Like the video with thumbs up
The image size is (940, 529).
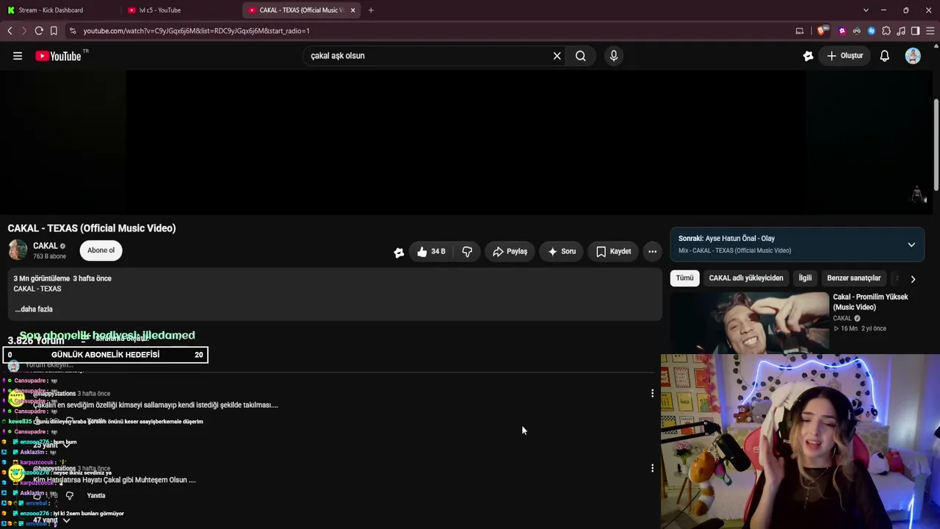pyautogui.click(x=430, y=251)
